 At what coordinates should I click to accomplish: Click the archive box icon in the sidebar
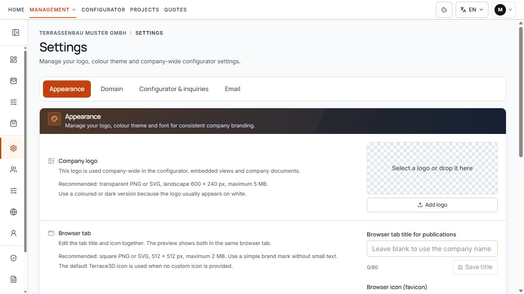coord(14,81)
